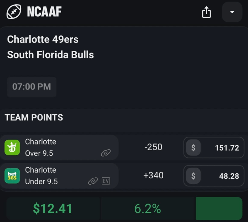248x222 pixels.
Task: Open the South Florida Bulls team name
Action: tap(50, 55)
